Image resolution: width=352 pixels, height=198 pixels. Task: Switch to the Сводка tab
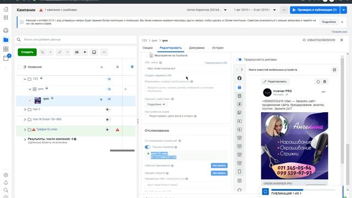147,48
